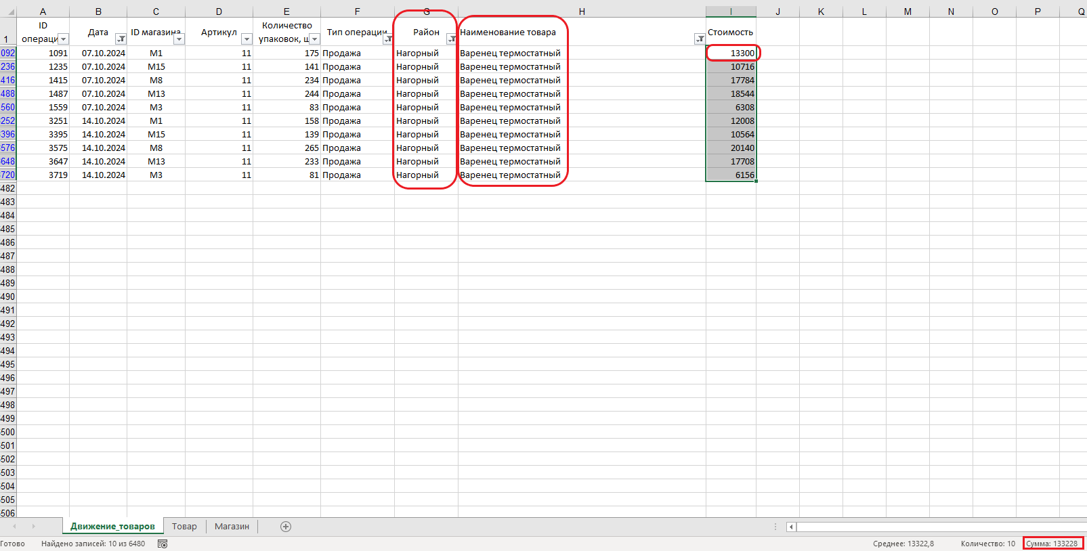Click the left sheet navigation arrow
The width and height of the screenshot is (1087, 551).
click(14, 527)
